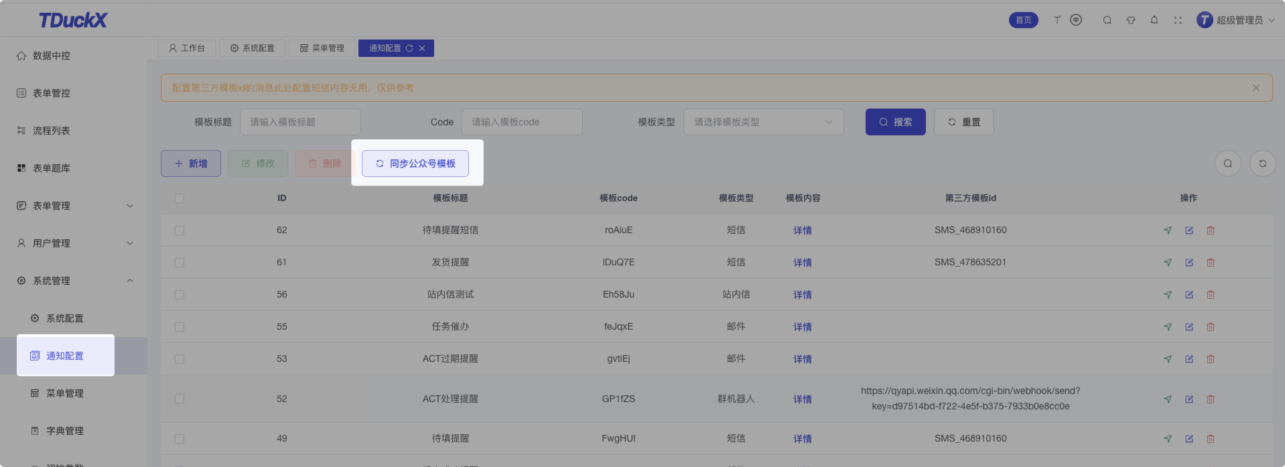
Task: Delete the 发货提醒 template row
Action: [x=1211, y=263]
